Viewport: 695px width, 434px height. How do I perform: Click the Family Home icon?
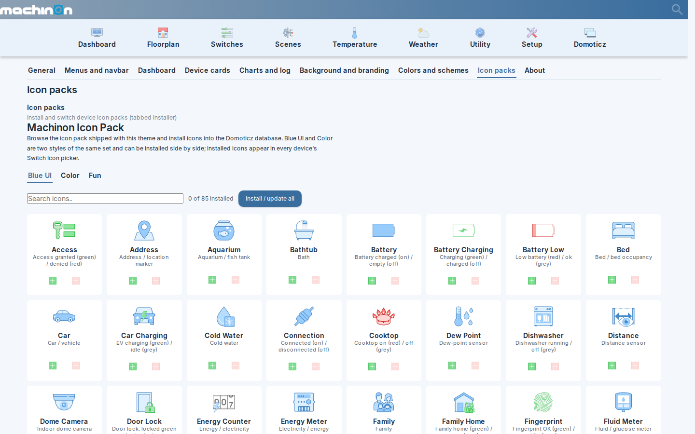(x=464, y=402)
